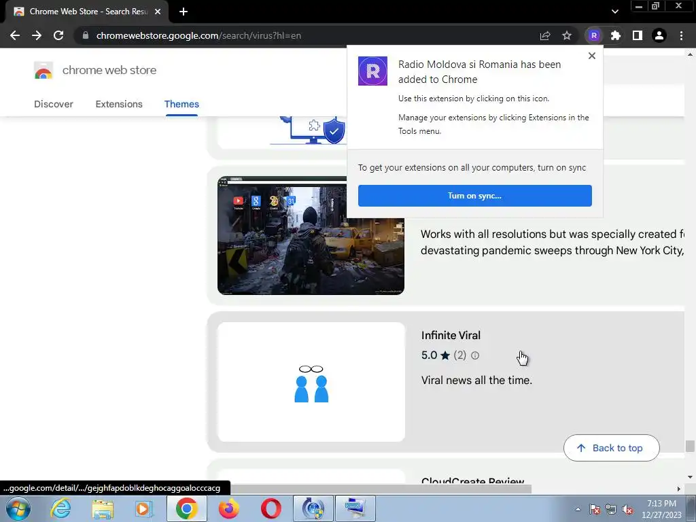Click the scroll right arrow
696x522 pixels.
tap(678, 489)
